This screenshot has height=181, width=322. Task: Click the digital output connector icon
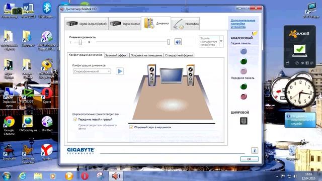coord(244,121)
